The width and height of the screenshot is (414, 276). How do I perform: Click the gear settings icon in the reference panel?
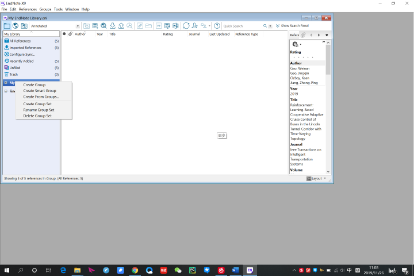click(x=295, y=44)
